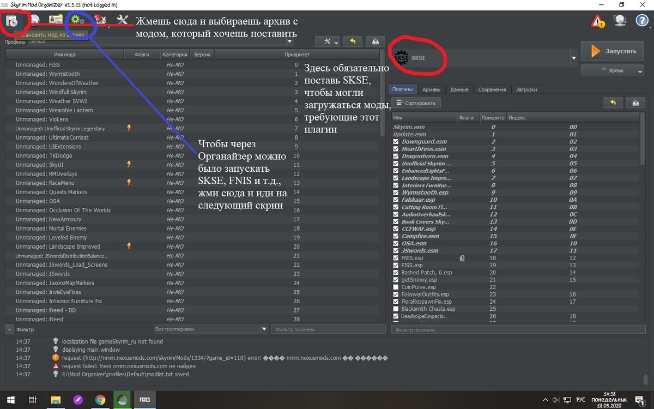Click flag icon in Unofficial Skyrim Legendary row
The width and height of the screenshot is (654, 409).
(129, 128)
